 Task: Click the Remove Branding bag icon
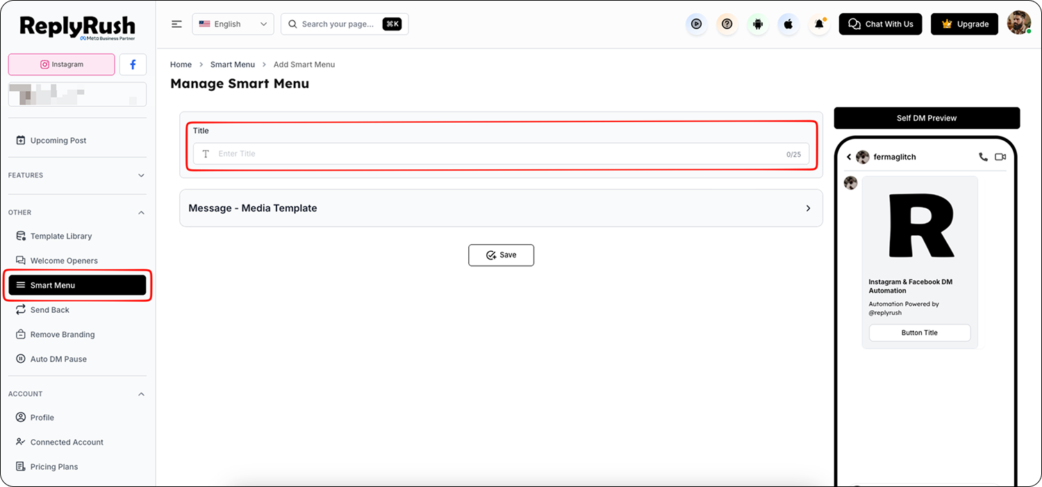[x=21, y=334]
